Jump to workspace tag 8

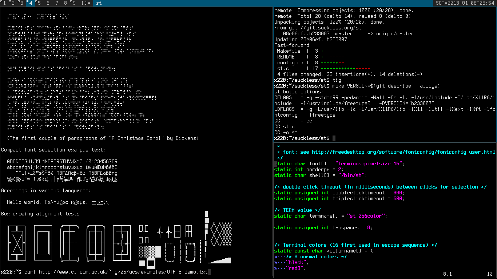click(x=65, y=3)
